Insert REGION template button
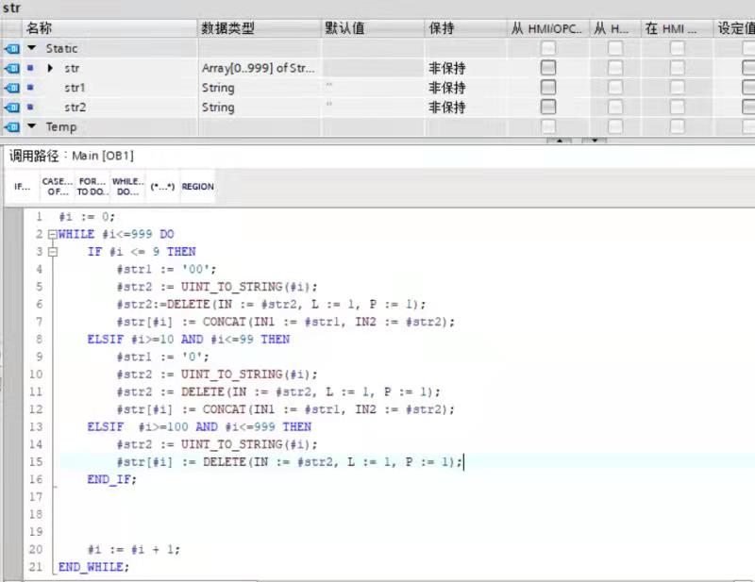Screen dimensions: 755x582 tap(197, 187)
